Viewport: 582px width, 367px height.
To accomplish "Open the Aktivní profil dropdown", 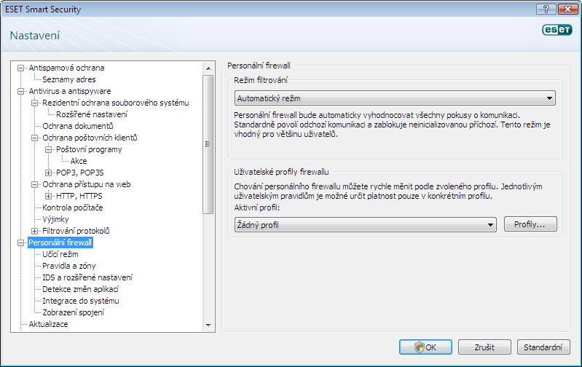I will [x=365, y=225].
